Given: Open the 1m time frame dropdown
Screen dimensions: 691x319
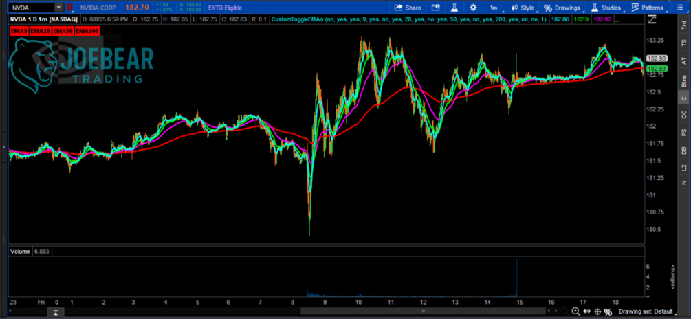Looking at the screenshot, I should point(494,8).
